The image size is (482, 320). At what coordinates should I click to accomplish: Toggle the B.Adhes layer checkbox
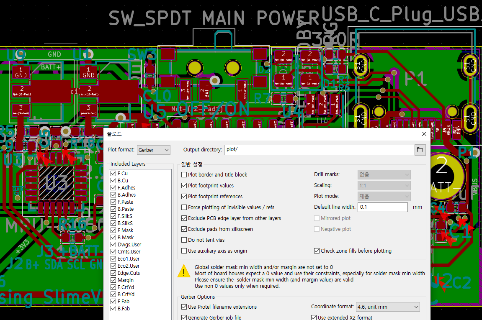click(x=113, y=195)
